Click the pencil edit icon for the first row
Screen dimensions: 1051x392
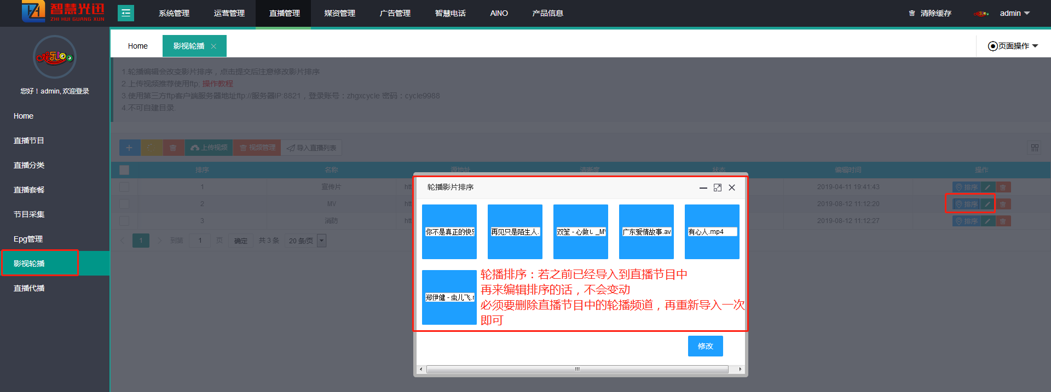click(x=988, y=187)
